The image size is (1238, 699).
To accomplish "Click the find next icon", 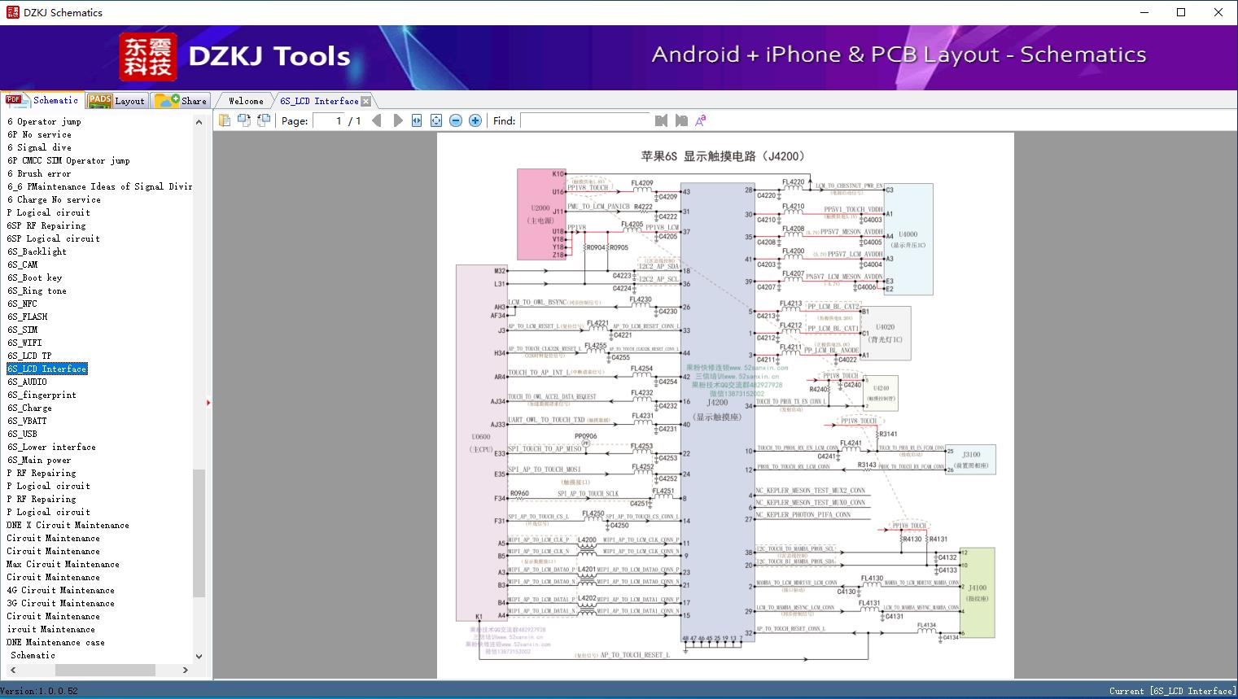I will click(x=681, y=120).
